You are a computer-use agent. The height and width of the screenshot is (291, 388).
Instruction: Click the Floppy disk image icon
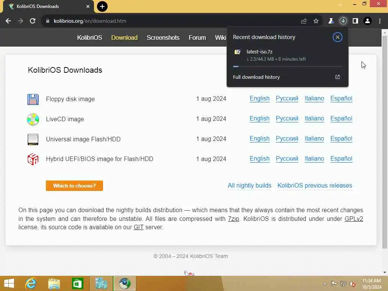33,99
